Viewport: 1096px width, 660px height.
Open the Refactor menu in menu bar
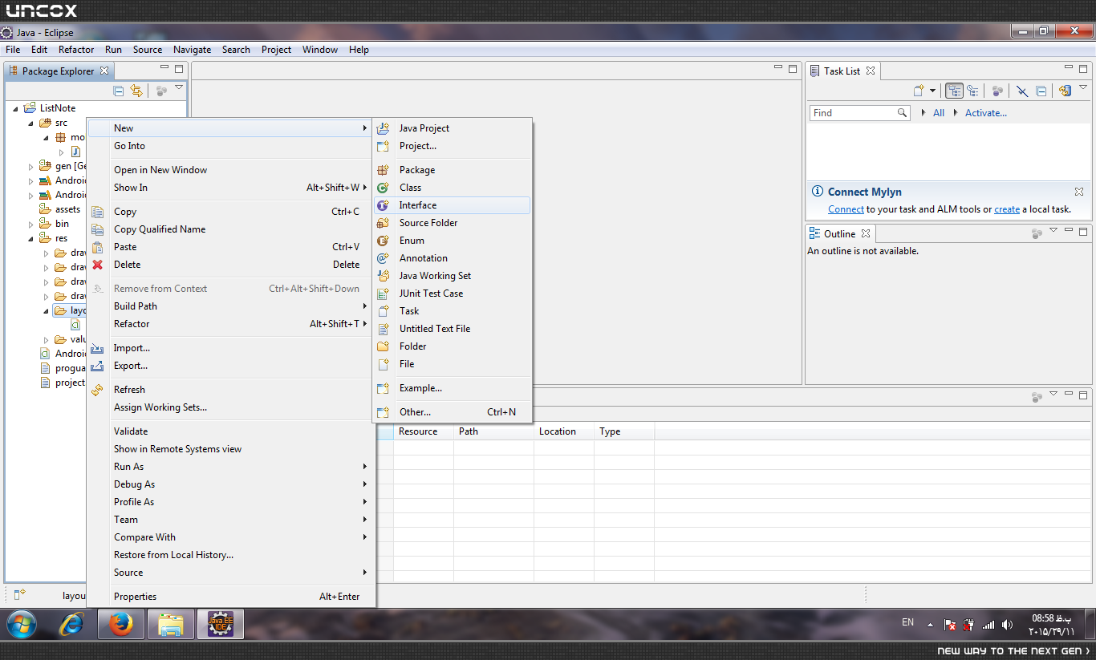click(76, 50)
